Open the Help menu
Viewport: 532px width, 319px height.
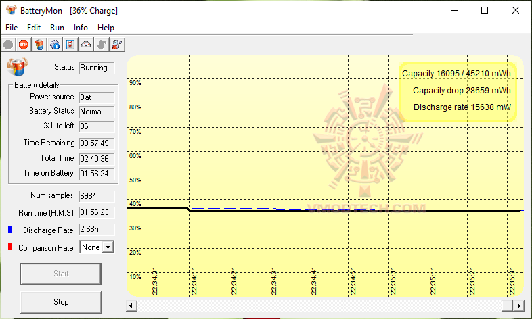[106, 28]
